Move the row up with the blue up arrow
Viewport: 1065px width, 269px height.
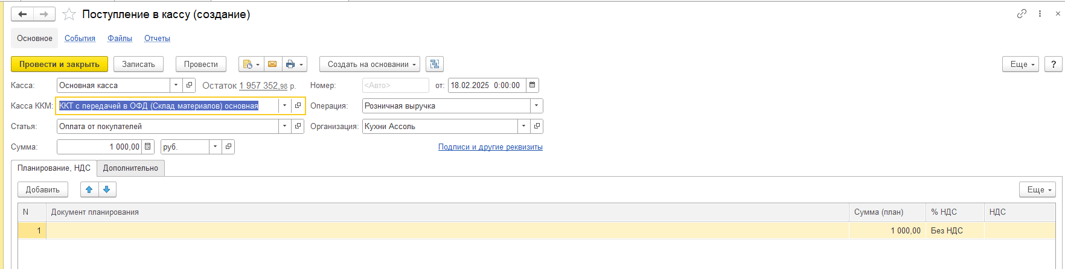click(x=89, y=189)
